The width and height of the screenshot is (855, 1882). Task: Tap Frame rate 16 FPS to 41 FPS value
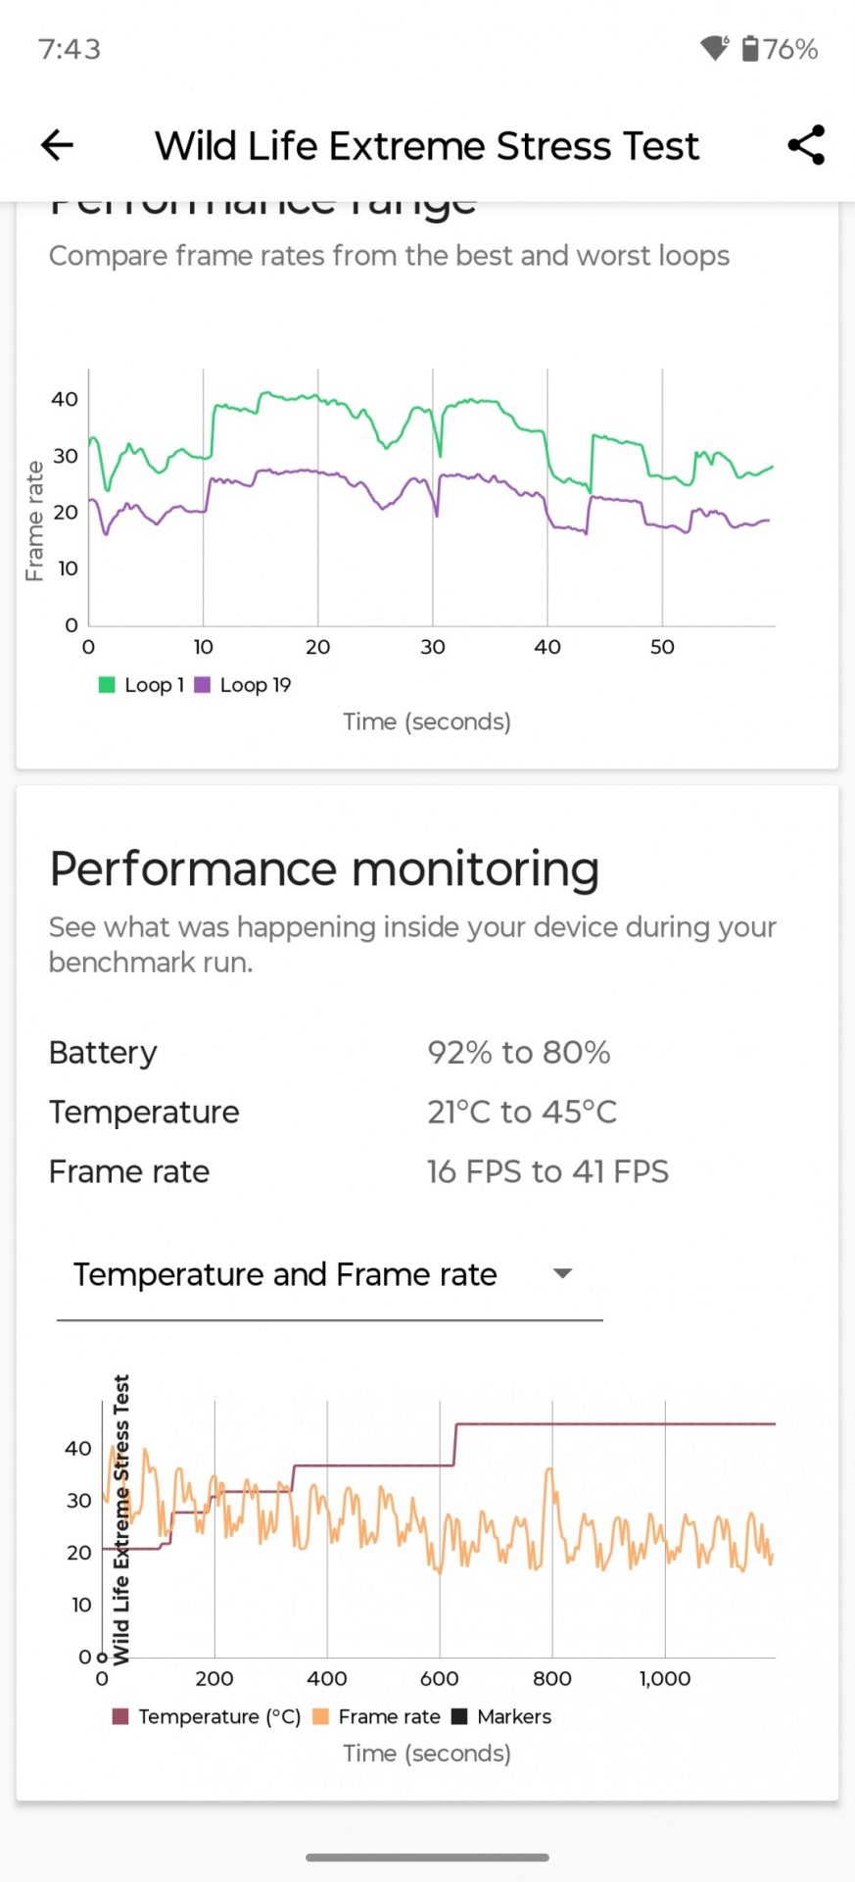[x=547, y=1172]
